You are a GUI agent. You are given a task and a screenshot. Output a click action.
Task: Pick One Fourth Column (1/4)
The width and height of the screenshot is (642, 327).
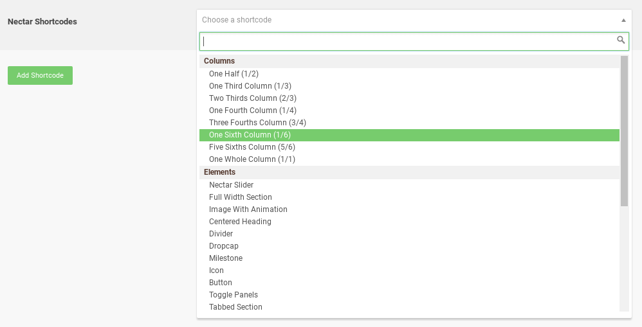[x=409, y=110]
